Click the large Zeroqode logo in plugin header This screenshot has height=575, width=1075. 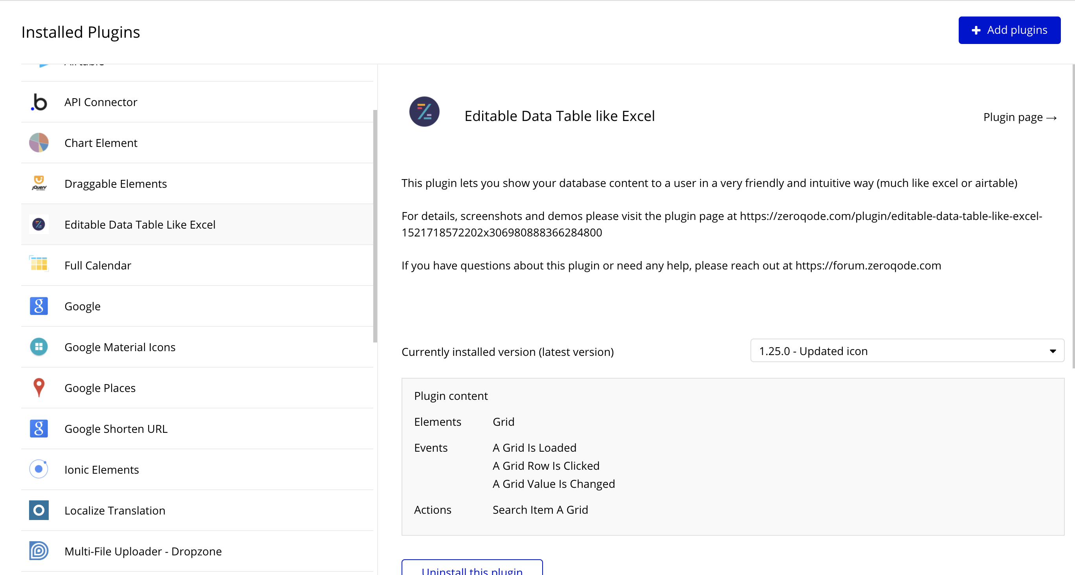click(x=424, y=112)
